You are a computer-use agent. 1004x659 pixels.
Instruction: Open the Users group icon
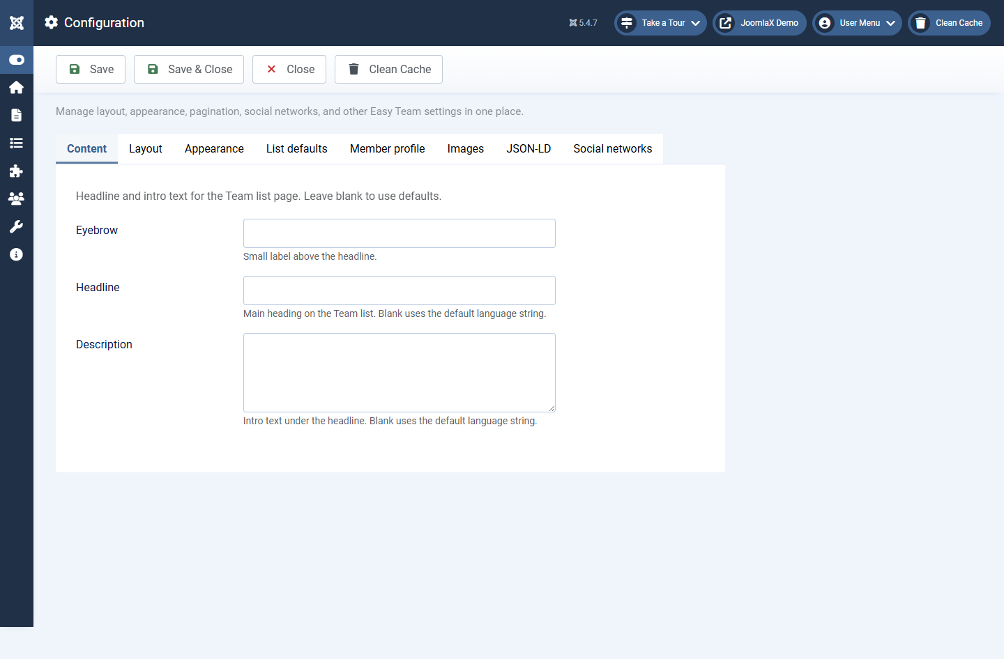[x=17, y=199]
